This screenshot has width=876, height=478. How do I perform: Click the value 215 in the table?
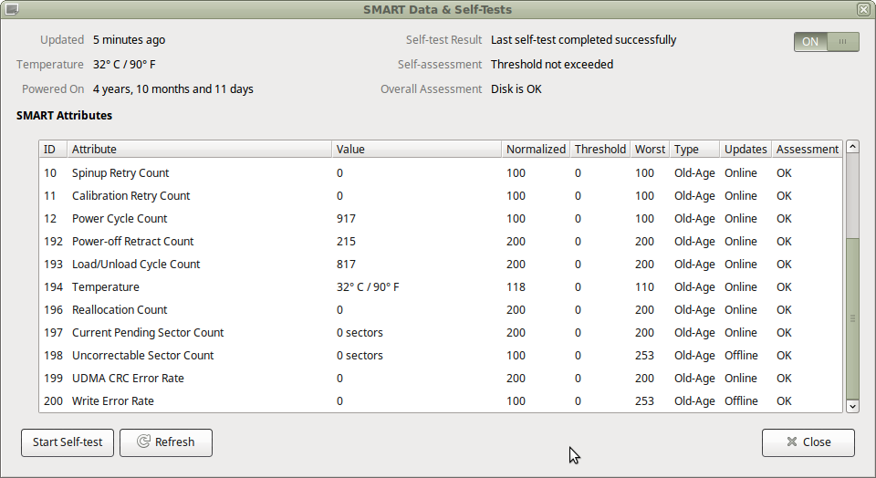coord(346,242)
